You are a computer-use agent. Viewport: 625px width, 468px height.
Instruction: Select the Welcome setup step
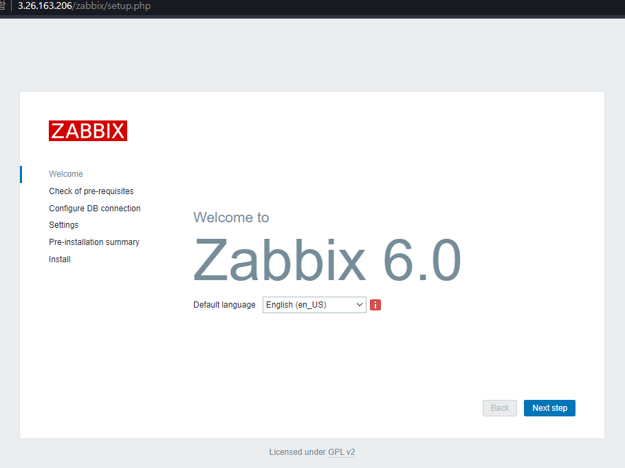coord(66,174)
